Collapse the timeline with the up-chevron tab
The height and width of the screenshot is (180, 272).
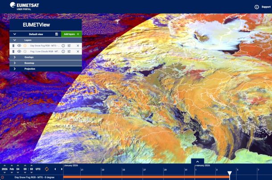tap(198, 161)
